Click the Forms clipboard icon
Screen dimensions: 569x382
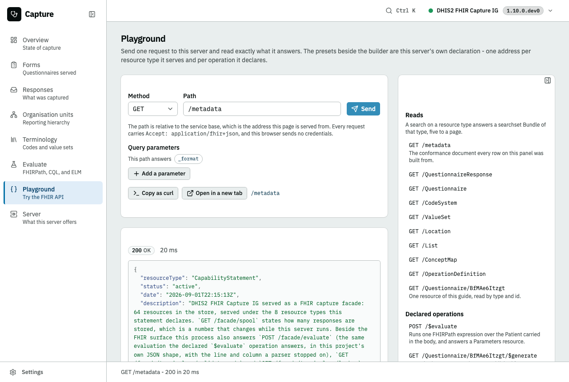click(14, 65)
